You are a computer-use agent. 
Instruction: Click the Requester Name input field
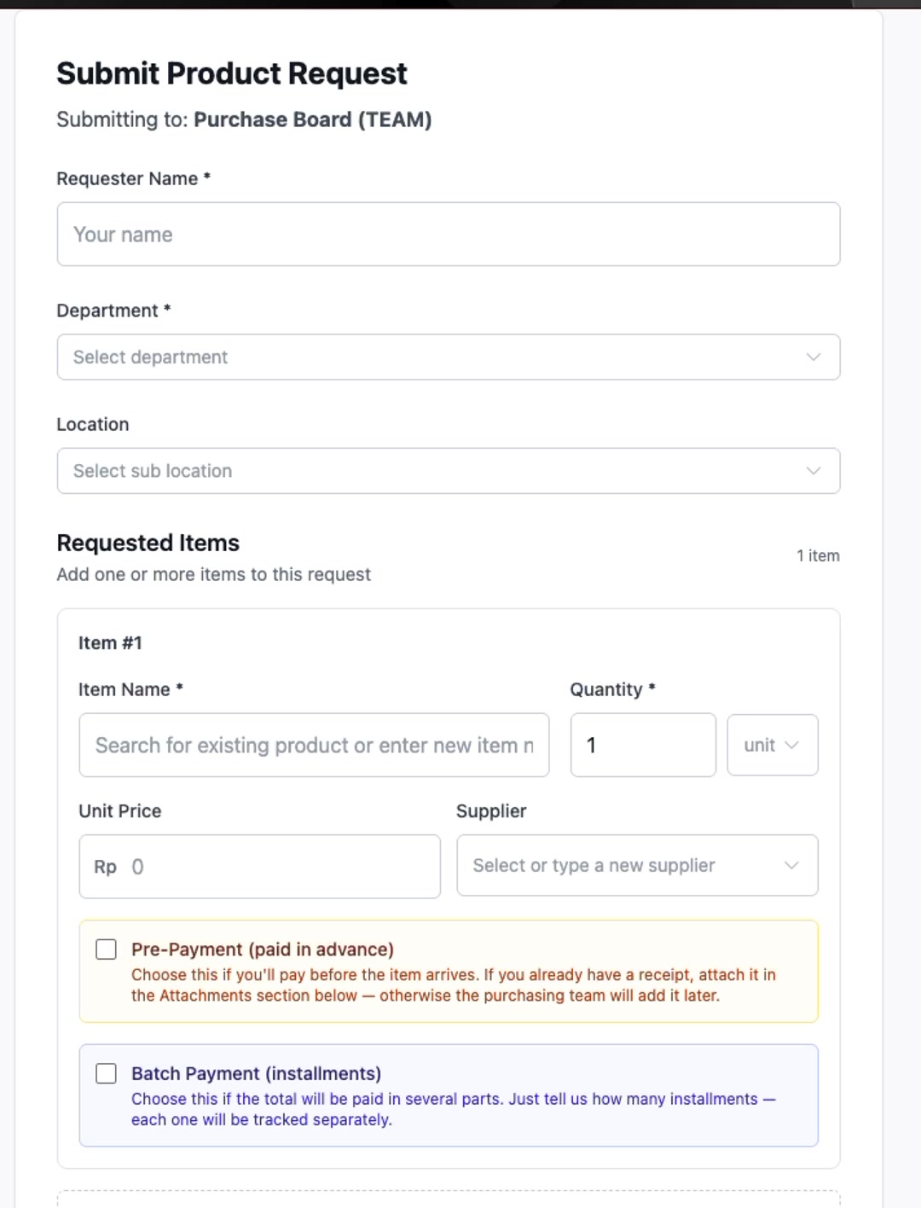point(449,234)
